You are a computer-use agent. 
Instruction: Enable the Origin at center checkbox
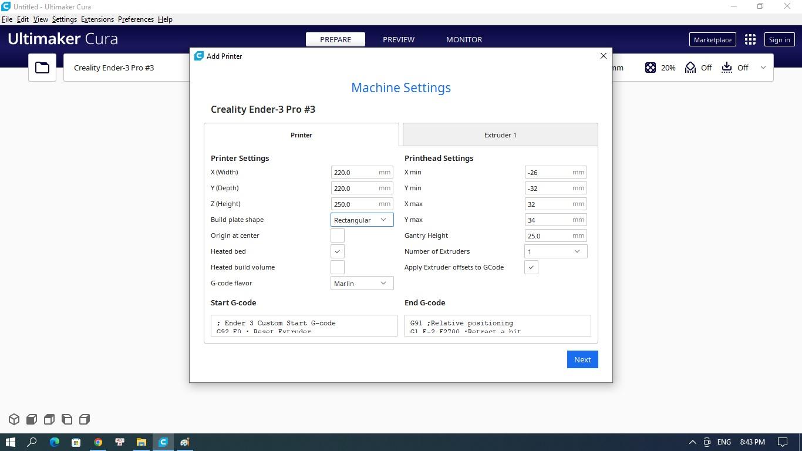click(338, 235)
